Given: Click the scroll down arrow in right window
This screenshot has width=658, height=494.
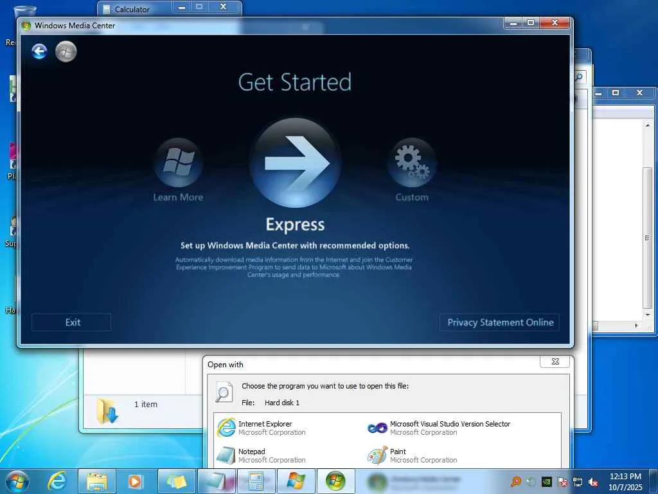Looking at the screenshot, I should pos(648,315).
